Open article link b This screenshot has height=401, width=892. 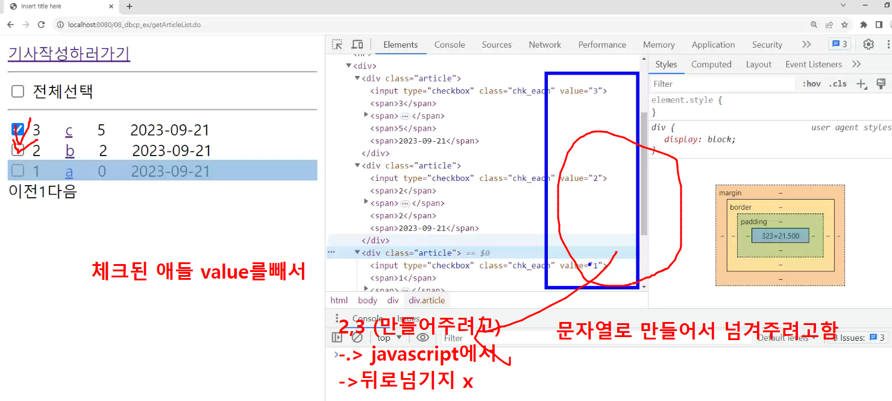(x=70, y=151)
